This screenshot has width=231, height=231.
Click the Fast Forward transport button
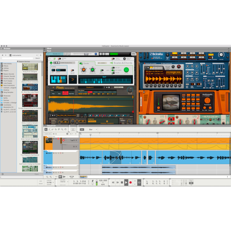[117, 182]
